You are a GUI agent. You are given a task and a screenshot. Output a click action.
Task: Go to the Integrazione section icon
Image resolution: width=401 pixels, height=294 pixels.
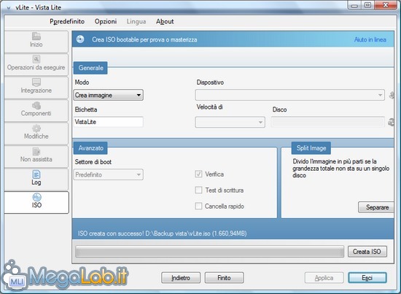36,82
